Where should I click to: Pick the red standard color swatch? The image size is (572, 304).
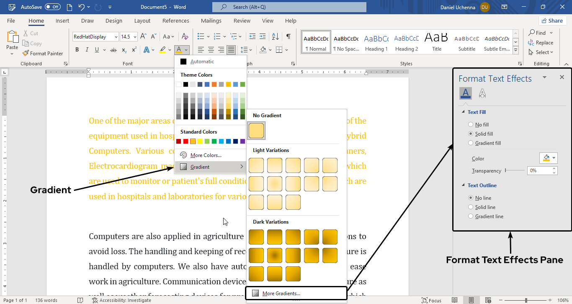click(186, 142)
